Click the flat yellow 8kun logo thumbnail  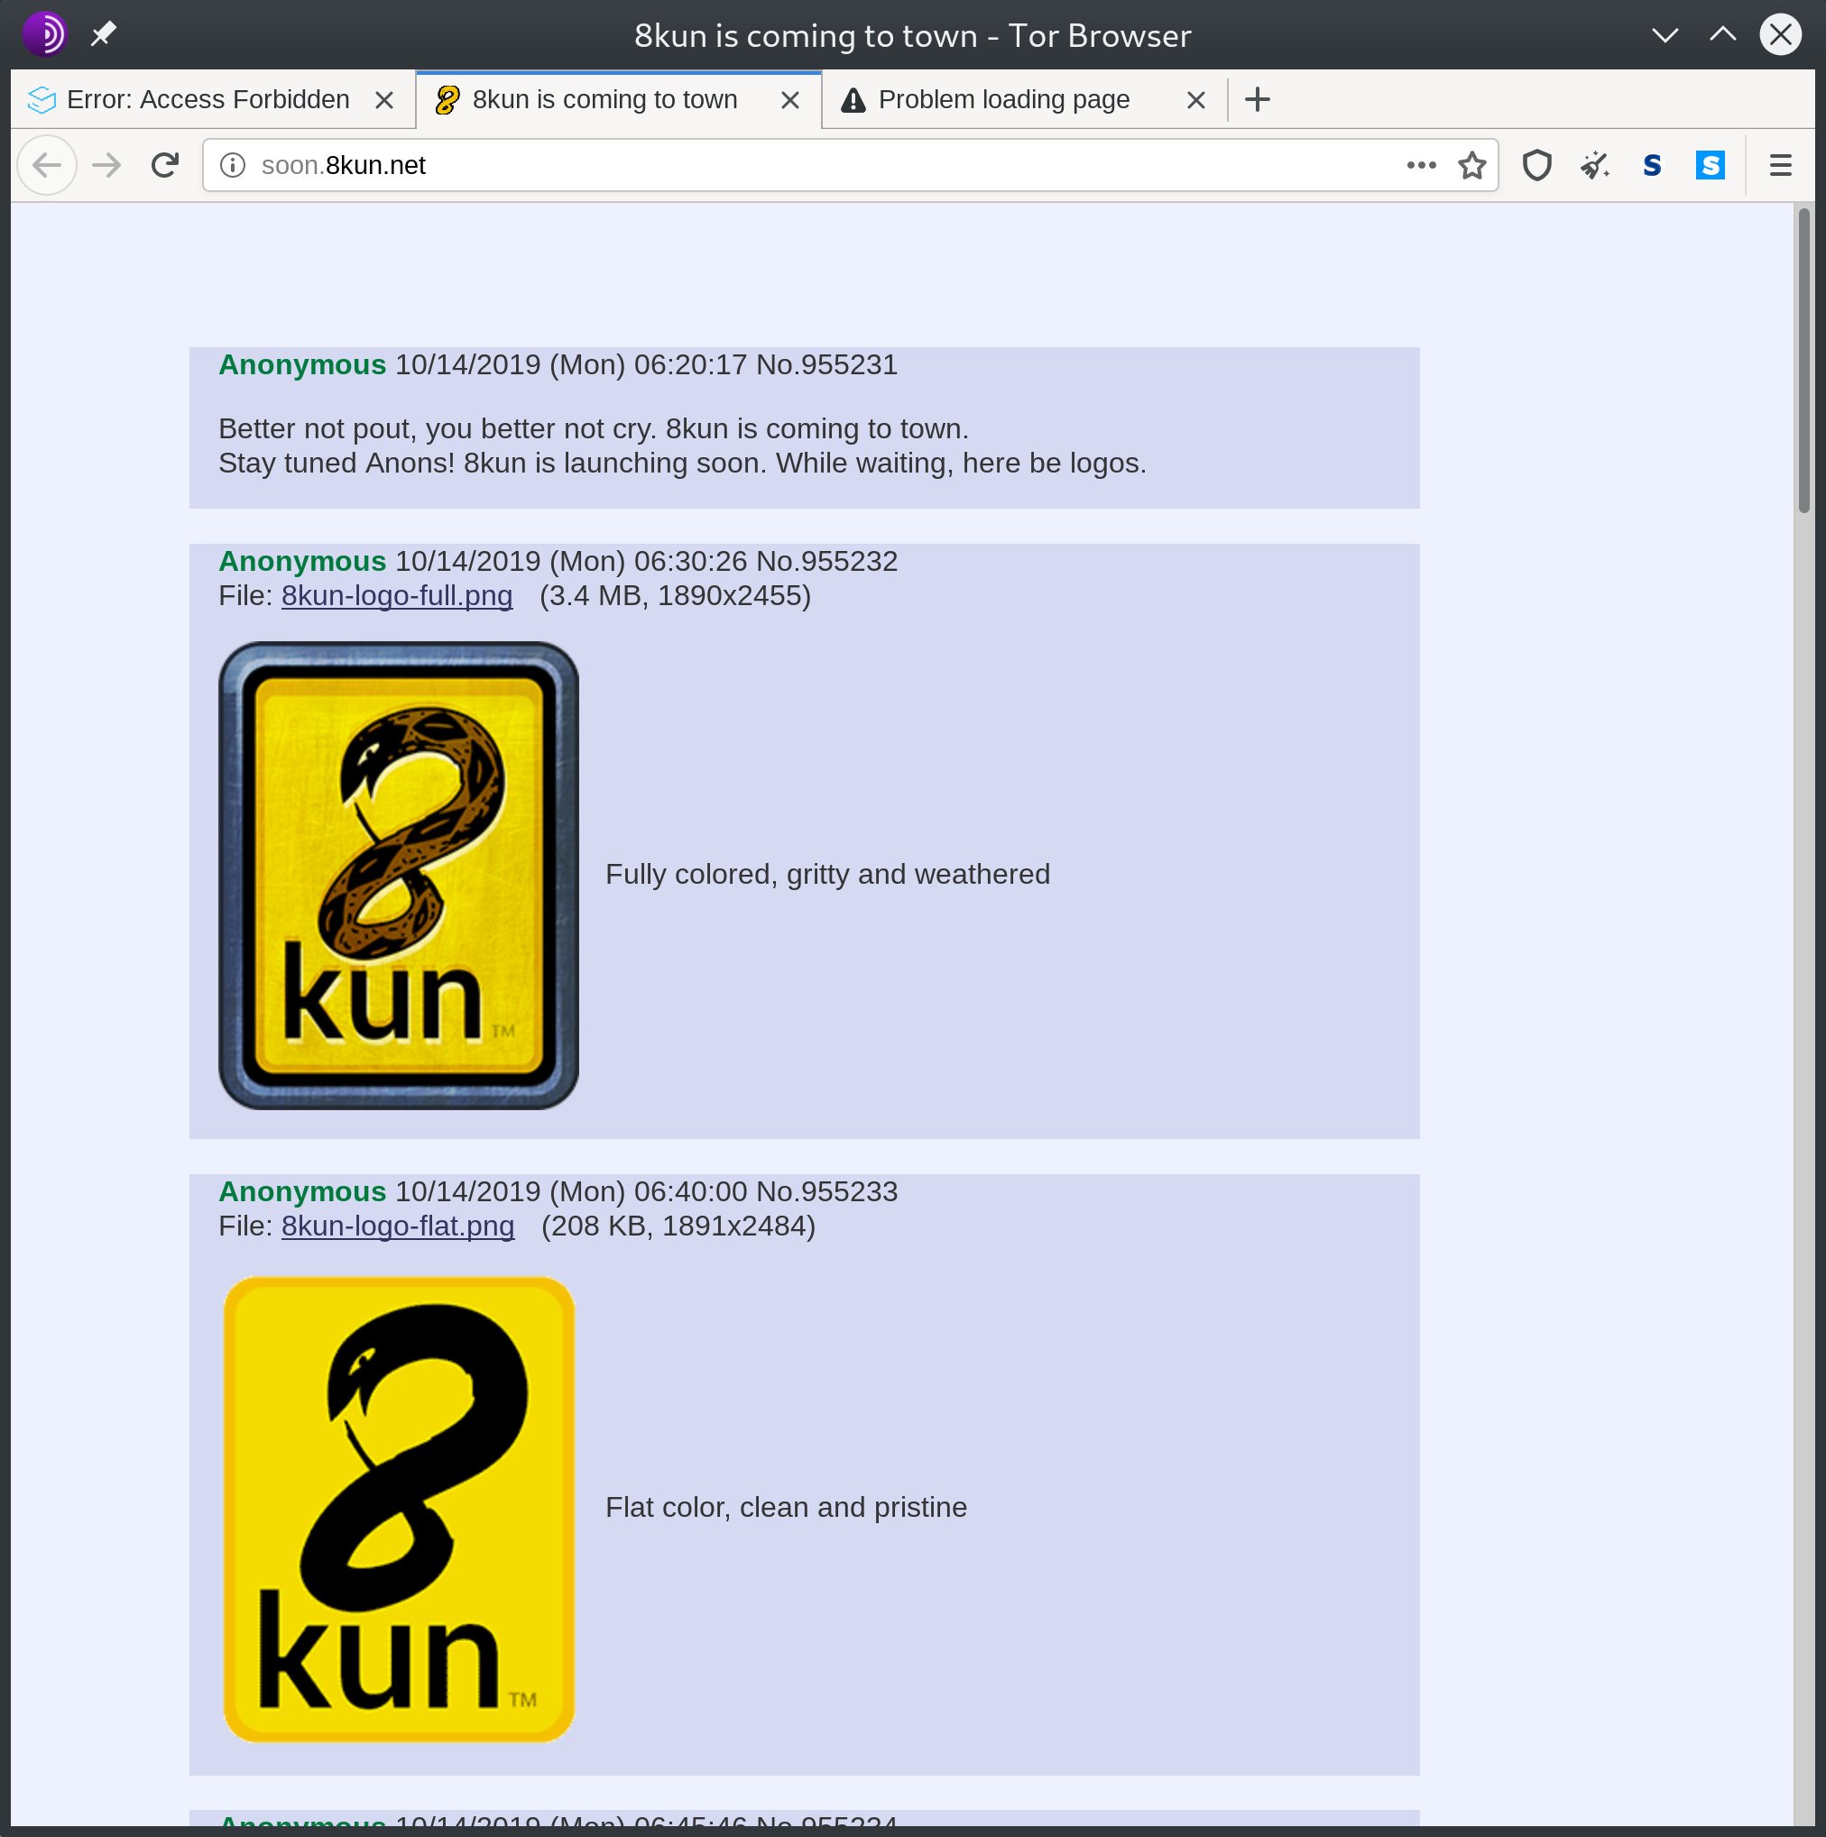399,1509
